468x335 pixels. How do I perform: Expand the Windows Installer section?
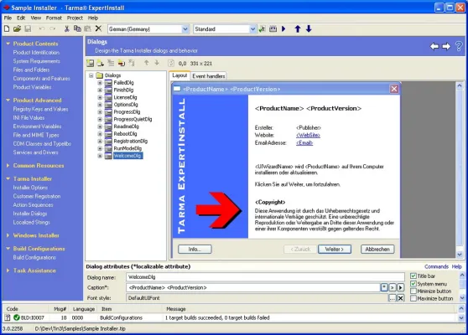(8, 235)
